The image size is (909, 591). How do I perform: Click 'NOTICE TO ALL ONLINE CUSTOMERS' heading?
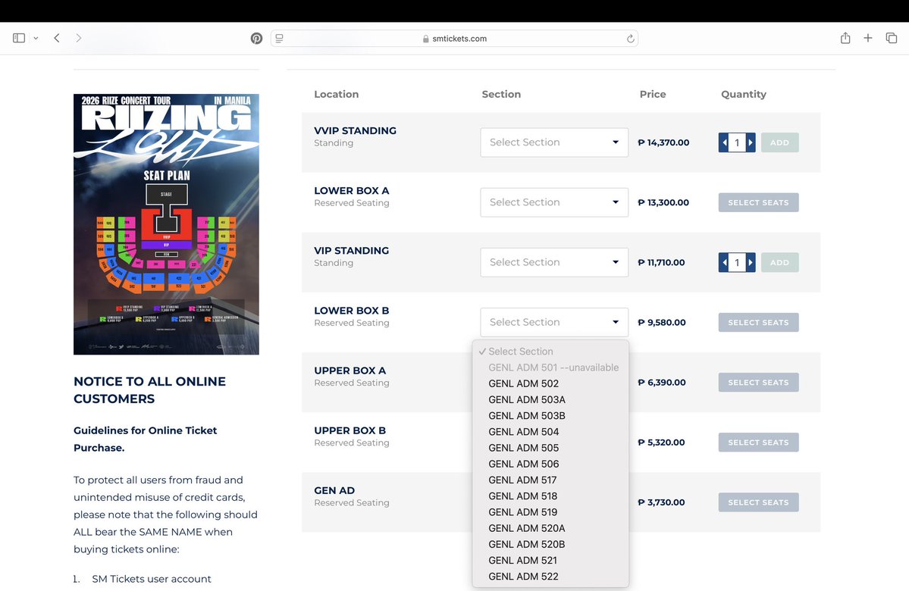(149, 390)
